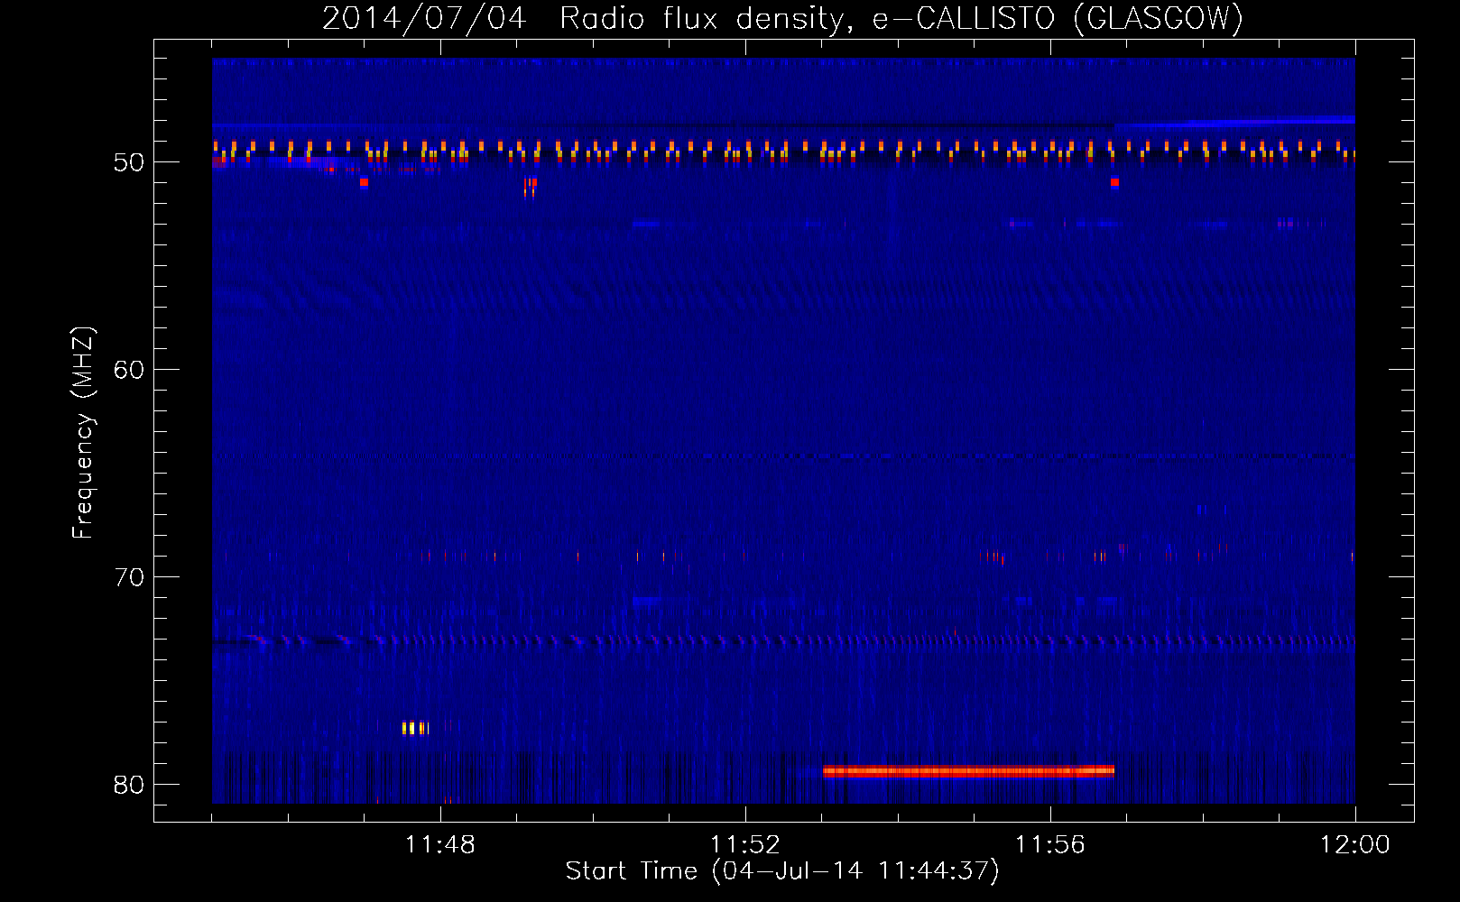This screenshot has width=1460, height=902.
Task: Click the 11:52 time tick label
Action: [x=745, y=845]
